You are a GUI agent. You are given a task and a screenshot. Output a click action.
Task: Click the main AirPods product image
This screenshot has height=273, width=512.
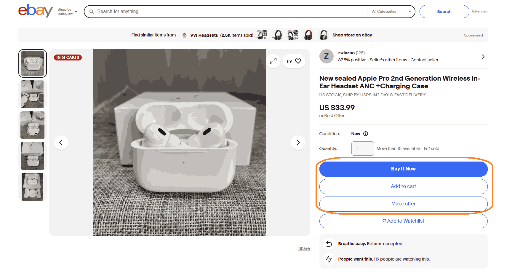pyautogui.click(x=179, y=143)
